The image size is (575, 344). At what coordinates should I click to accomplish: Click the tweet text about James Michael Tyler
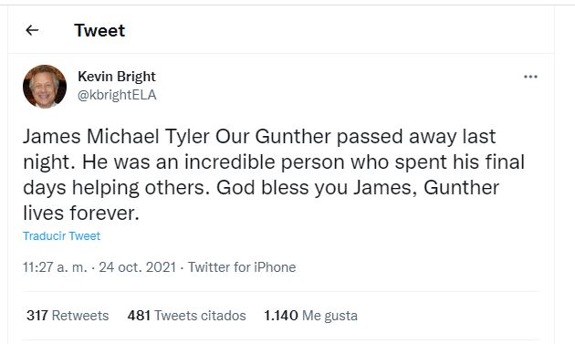[x=274, y=174]
